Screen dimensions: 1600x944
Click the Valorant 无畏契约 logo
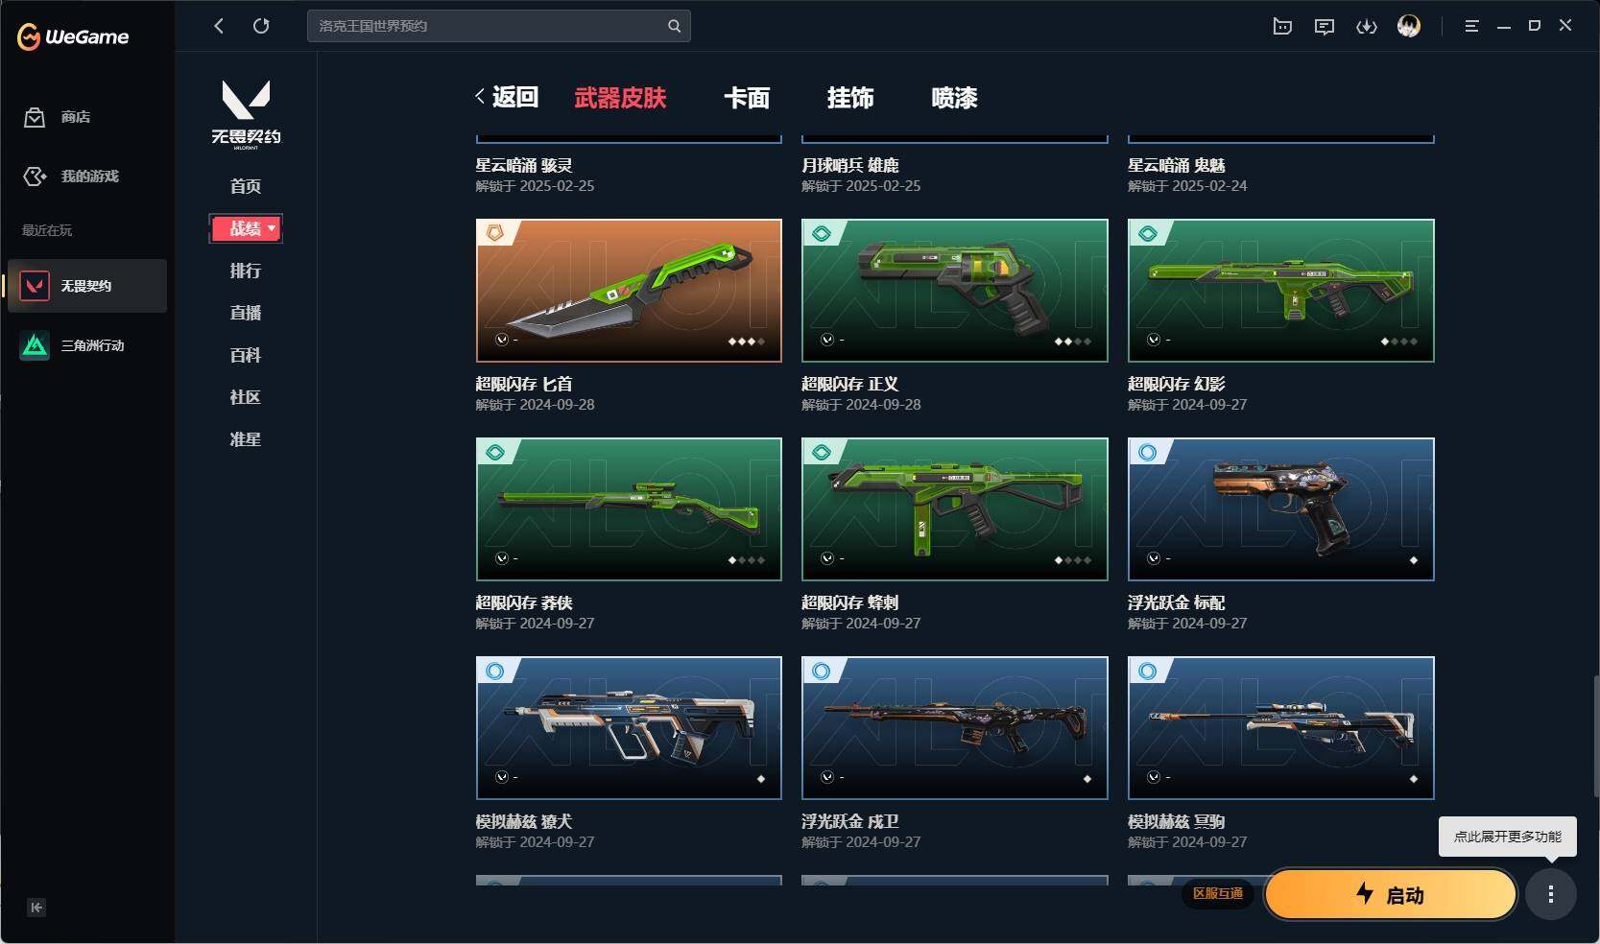tap(246, 114)
